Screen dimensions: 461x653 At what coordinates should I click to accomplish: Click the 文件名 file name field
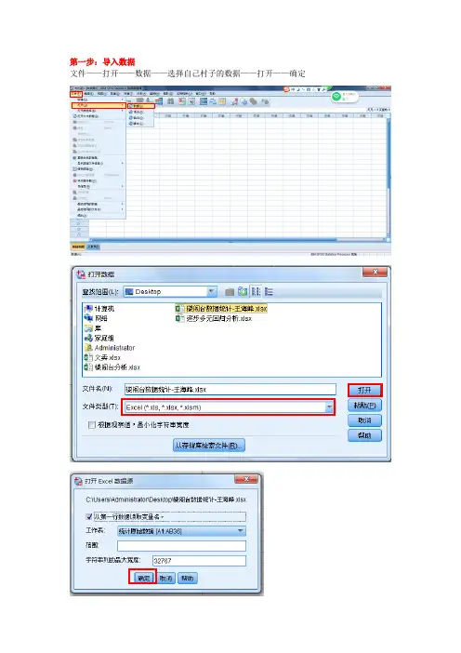click(x=230, y=390)
